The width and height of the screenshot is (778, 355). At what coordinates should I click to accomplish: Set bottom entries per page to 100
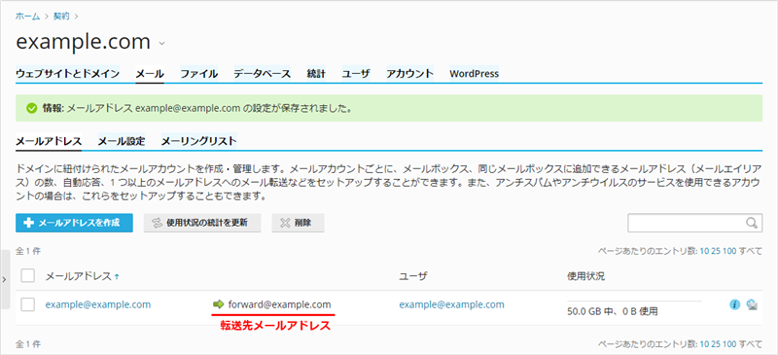coord(729,343)
